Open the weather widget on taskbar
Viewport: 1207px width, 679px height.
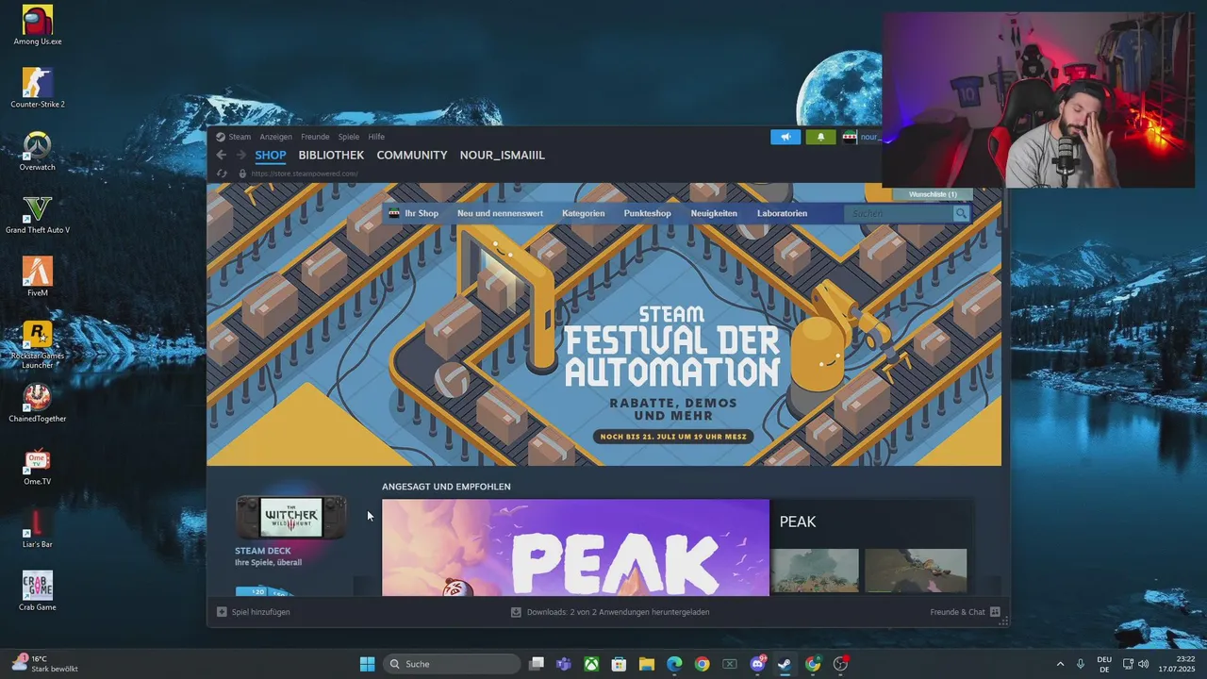pos(45,664)
